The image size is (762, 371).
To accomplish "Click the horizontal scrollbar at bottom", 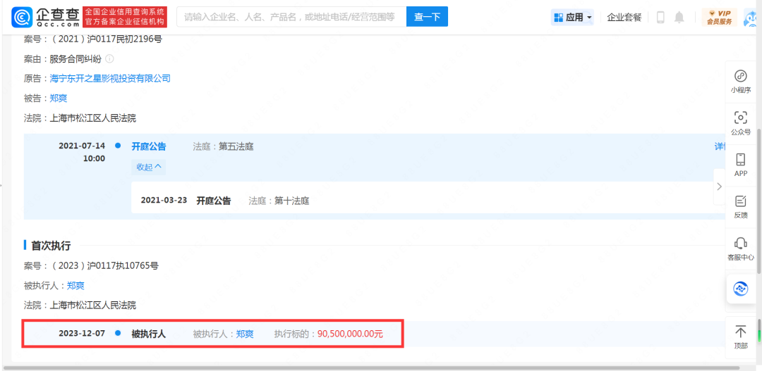I will click(x=371, y=367).
